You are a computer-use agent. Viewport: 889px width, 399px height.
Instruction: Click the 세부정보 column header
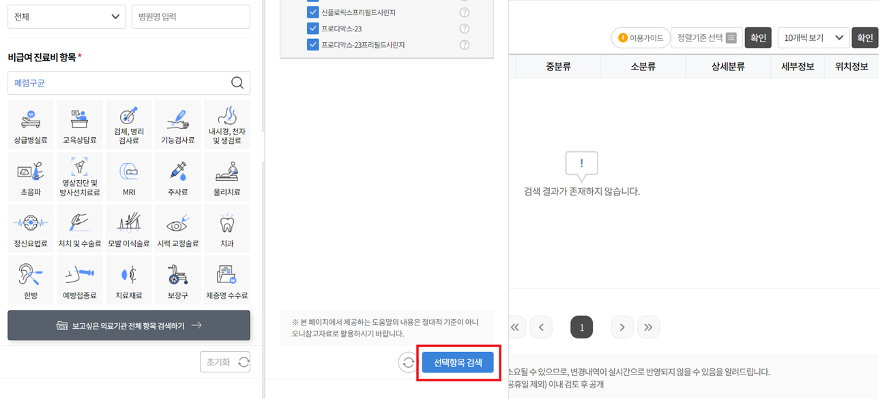(x=798, y=65)
